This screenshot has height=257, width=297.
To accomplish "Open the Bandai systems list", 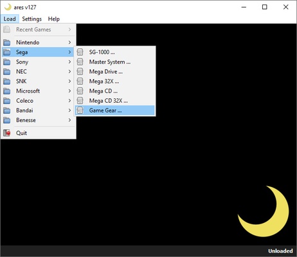I will point(38,111).
